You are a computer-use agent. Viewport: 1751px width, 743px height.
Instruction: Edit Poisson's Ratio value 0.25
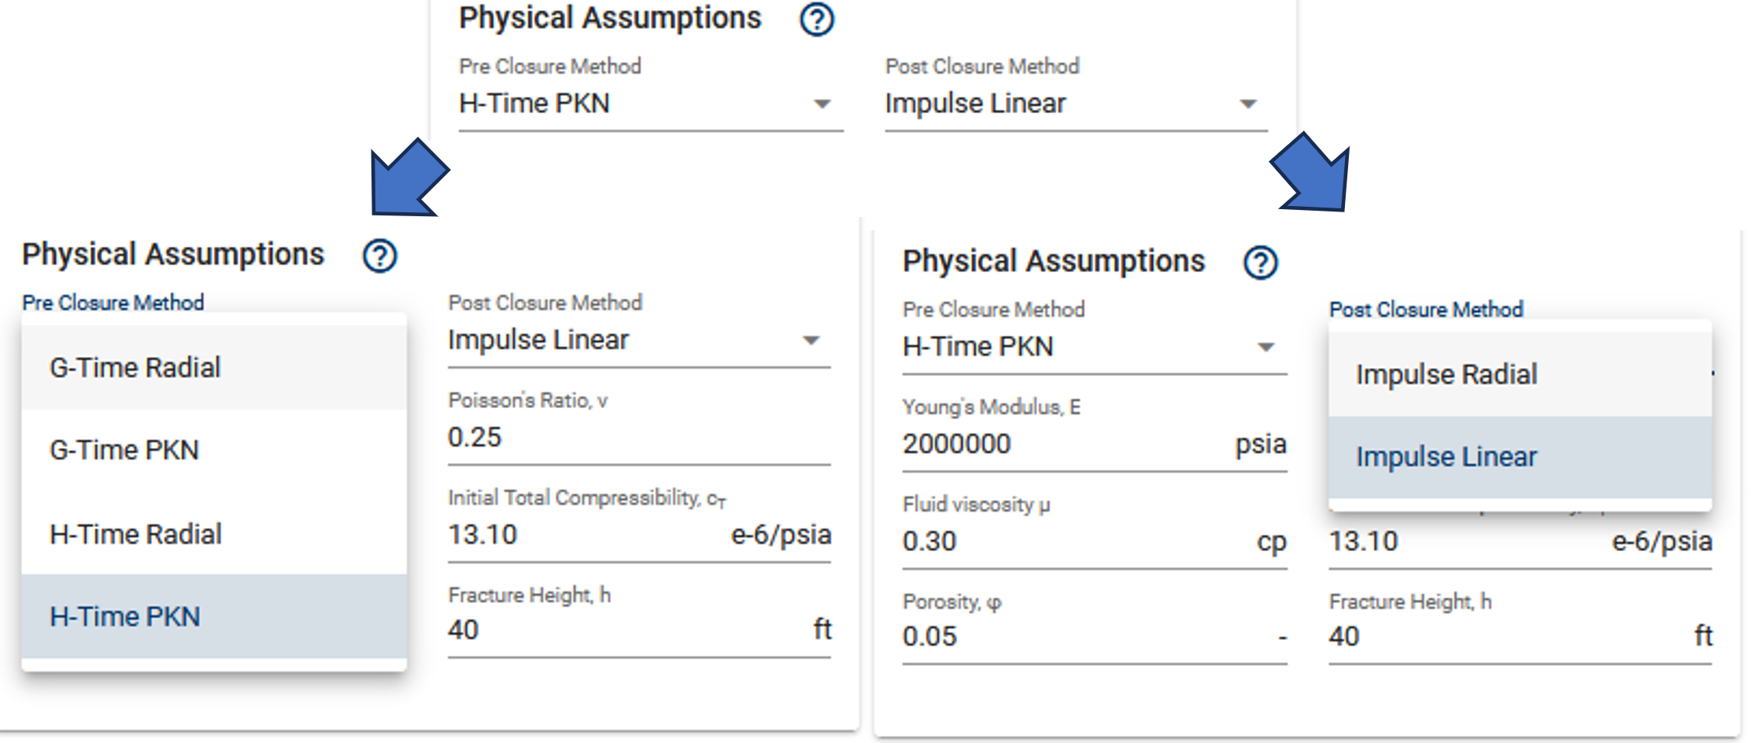(x=639, y=437)
